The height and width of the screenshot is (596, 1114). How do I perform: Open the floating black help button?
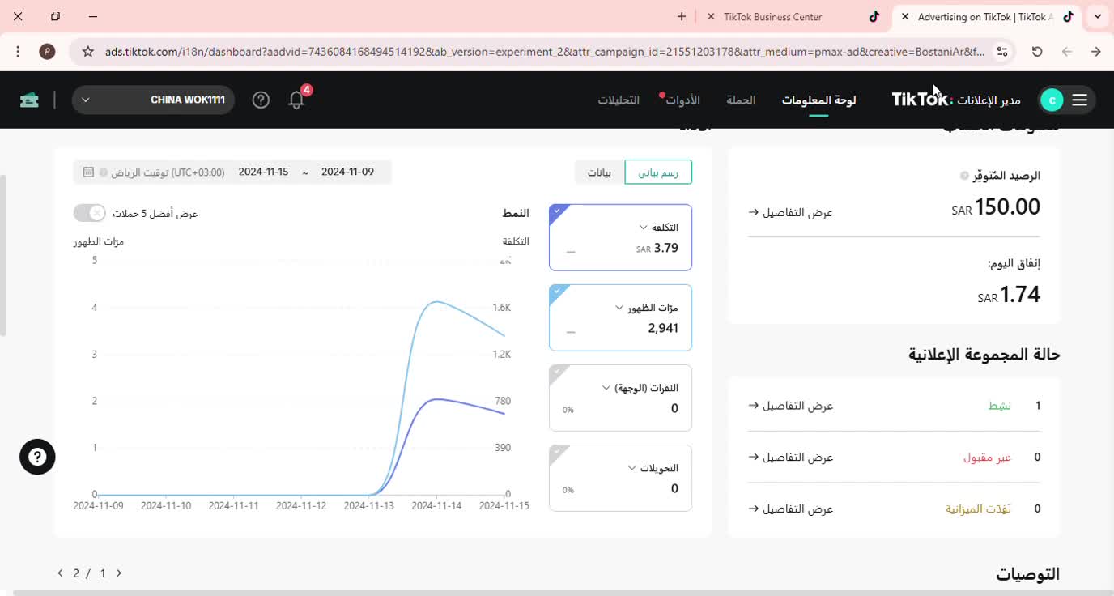(37, 457)
